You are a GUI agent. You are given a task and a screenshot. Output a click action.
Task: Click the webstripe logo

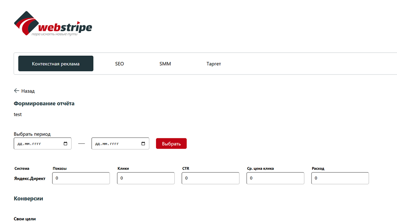(x=53, y=23)
